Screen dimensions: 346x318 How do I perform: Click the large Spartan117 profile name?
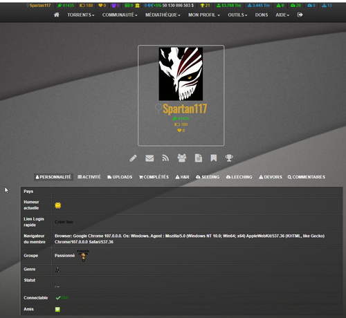click(185, 109)
